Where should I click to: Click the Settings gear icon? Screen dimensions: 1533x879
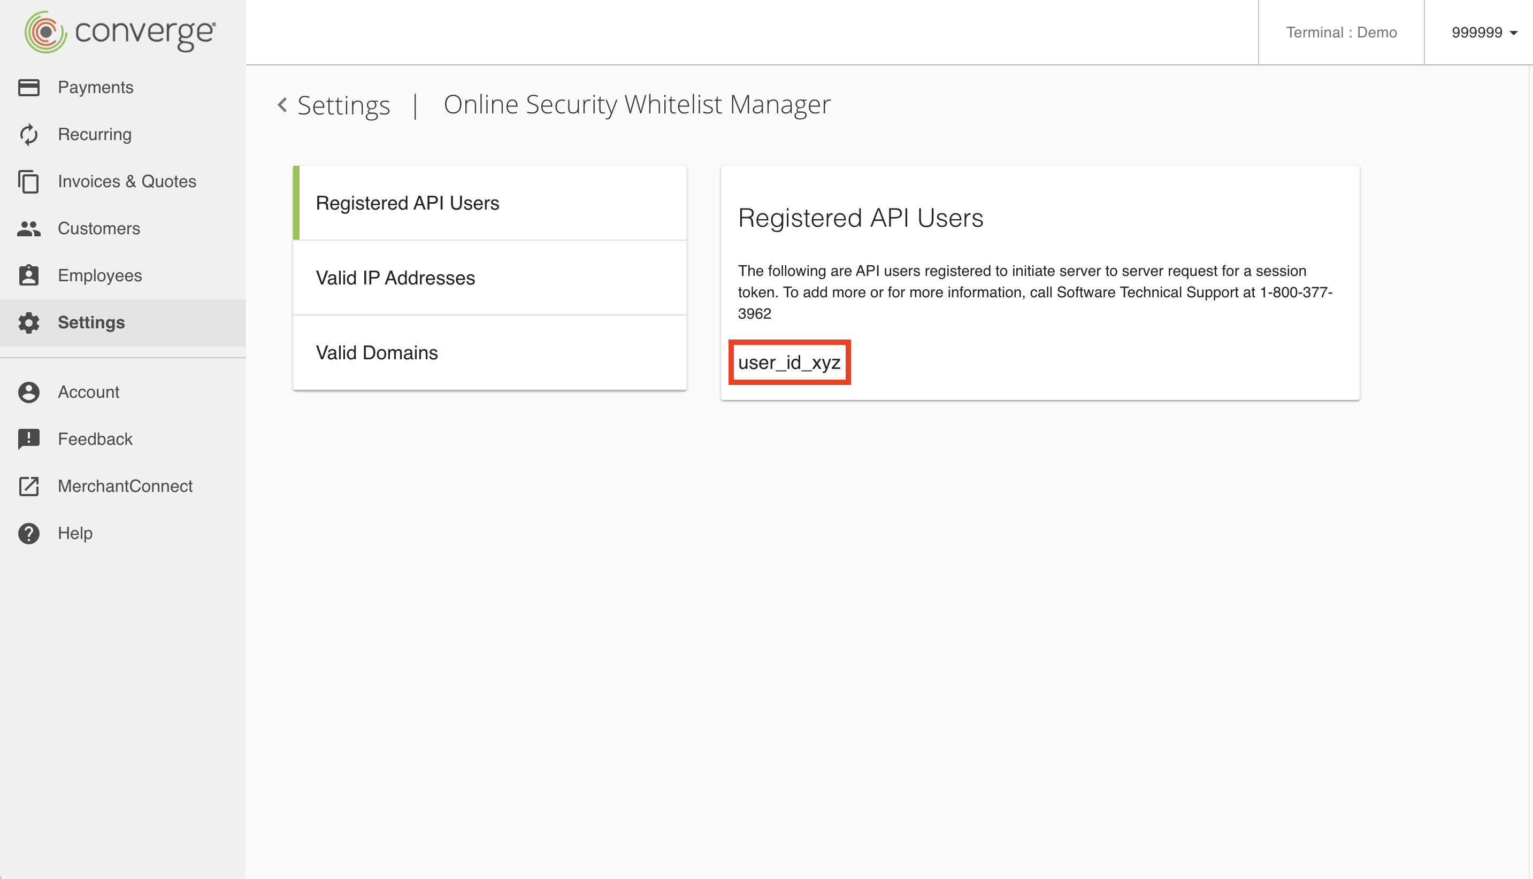pos(28,322)
